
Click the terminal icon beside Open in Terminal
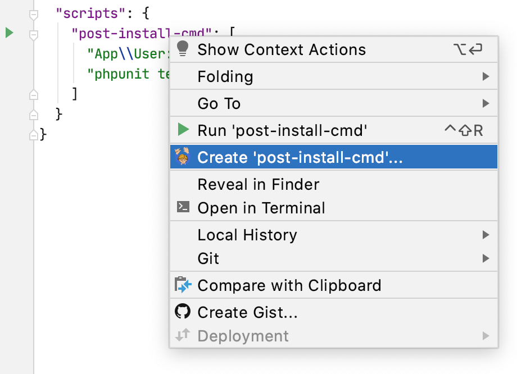pyautogui.click(x=183, y=207)
